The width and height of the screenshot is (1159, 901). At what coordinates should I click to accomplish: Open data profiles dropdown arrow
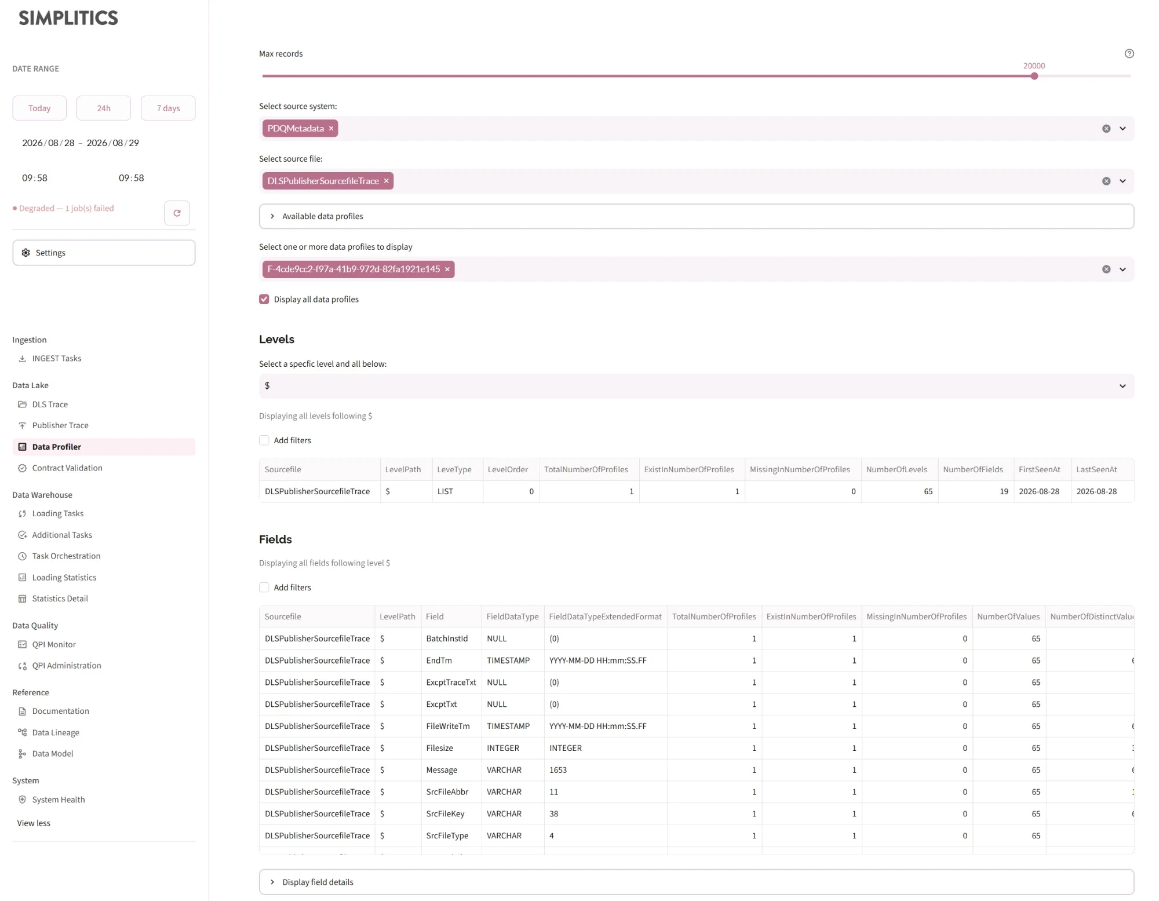click(1122, 269)
